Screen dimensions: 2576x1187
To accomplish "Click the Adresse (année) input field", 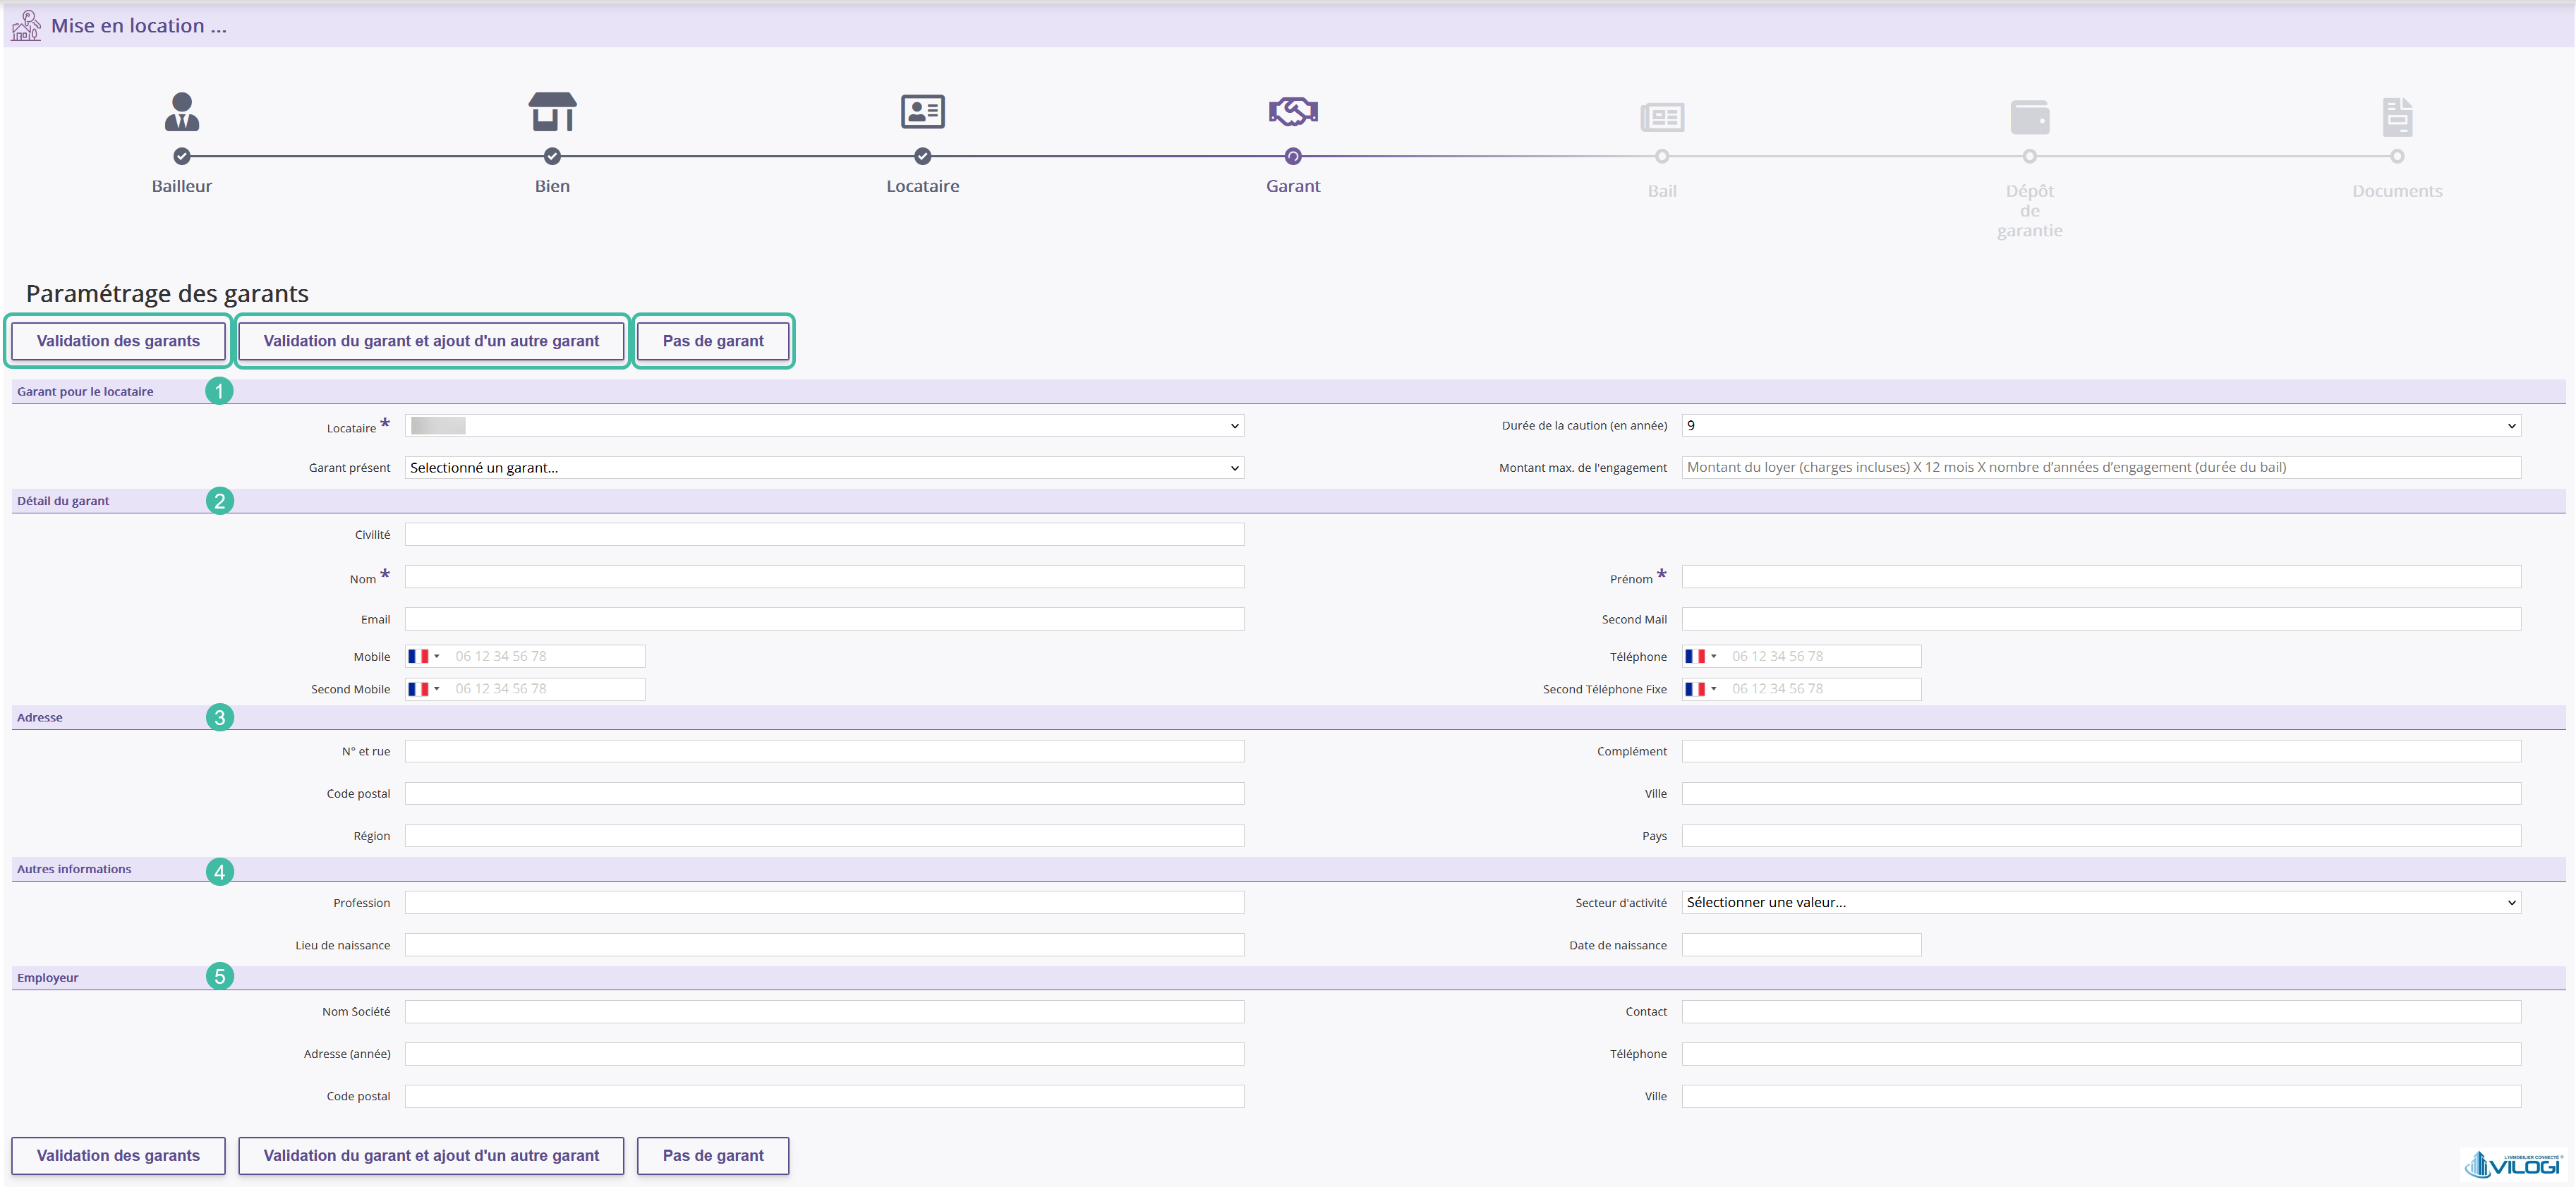I will click(x=824, y=1054).
